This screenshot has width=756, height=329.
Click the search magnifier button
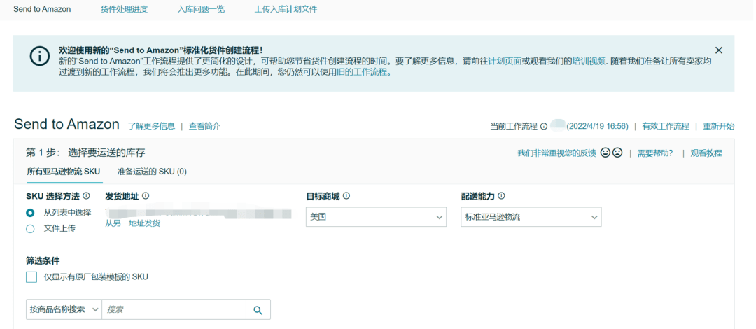[258, 309]
